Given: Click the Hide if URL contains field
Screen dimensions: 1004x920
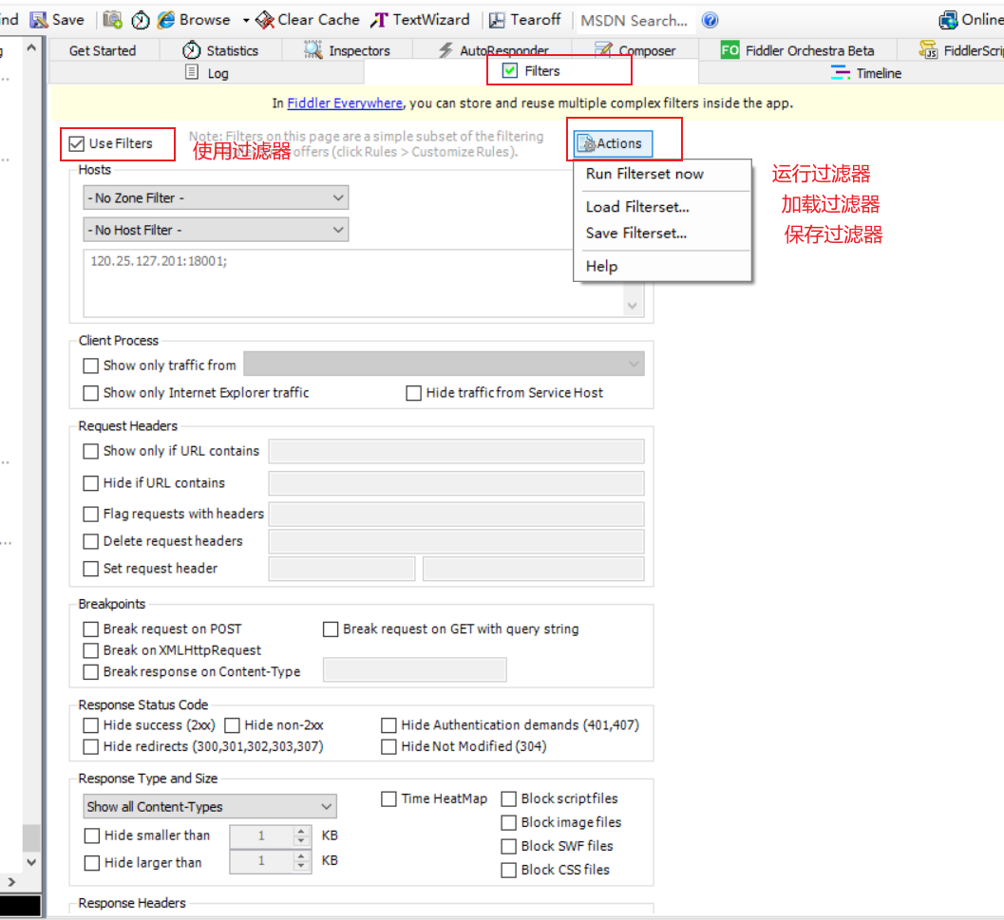Looking at the screenshot, I should click(x=456, y=483).
